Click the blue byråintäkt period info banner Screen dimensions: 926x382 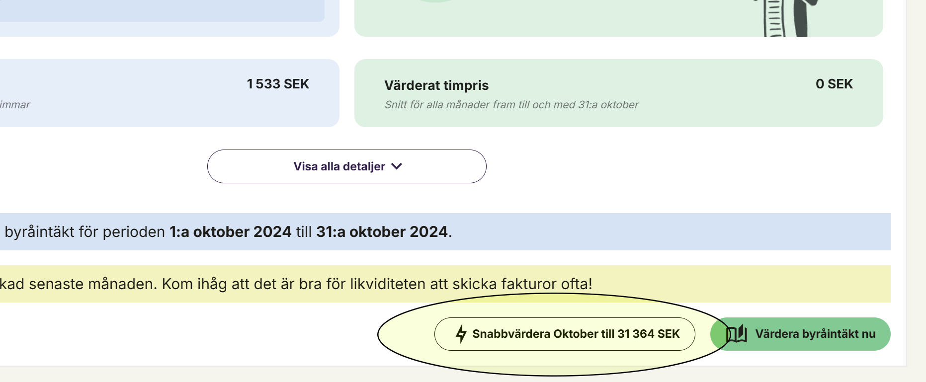click(x=445, y=231)
